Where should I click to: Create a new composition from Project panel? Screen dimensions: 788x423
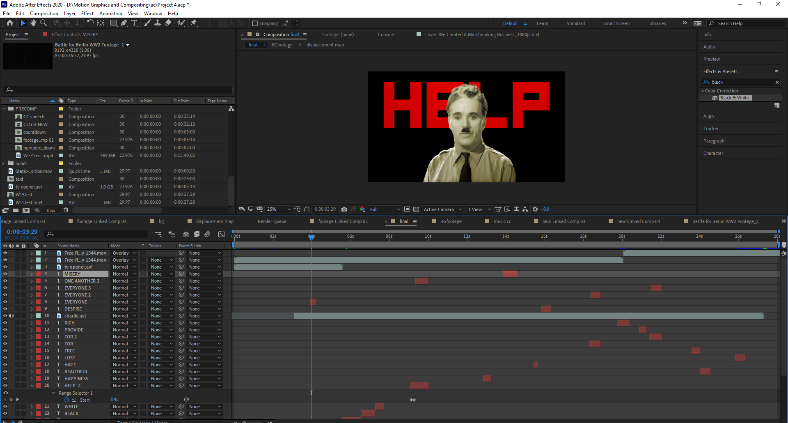[x=26, y=210]
